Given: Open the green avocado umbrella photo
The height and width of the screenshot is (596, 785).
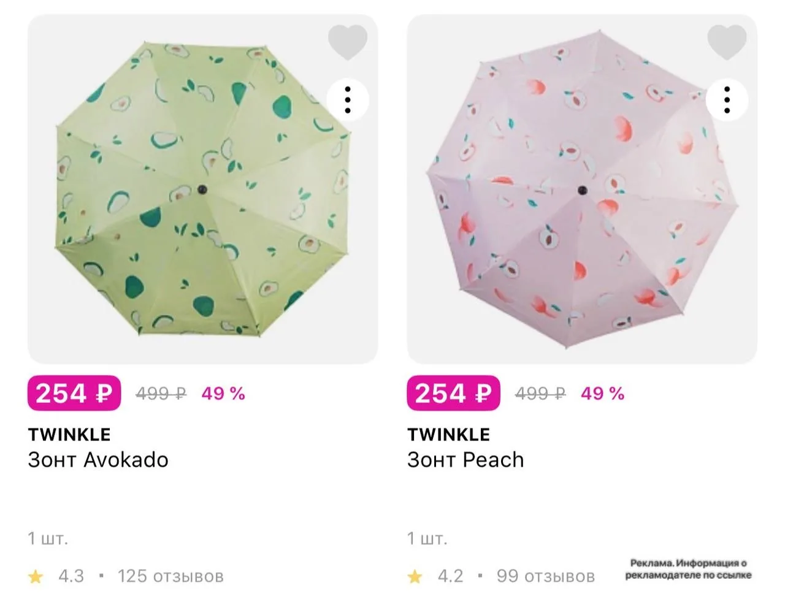Looking at the screenshot, I should [203, 189].
